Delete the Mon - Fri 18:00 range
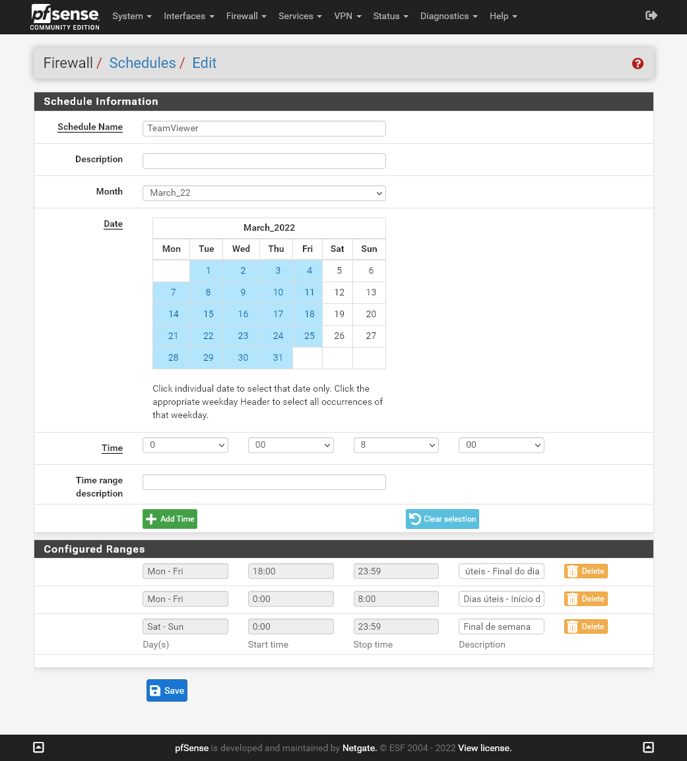 pos(585,571)
